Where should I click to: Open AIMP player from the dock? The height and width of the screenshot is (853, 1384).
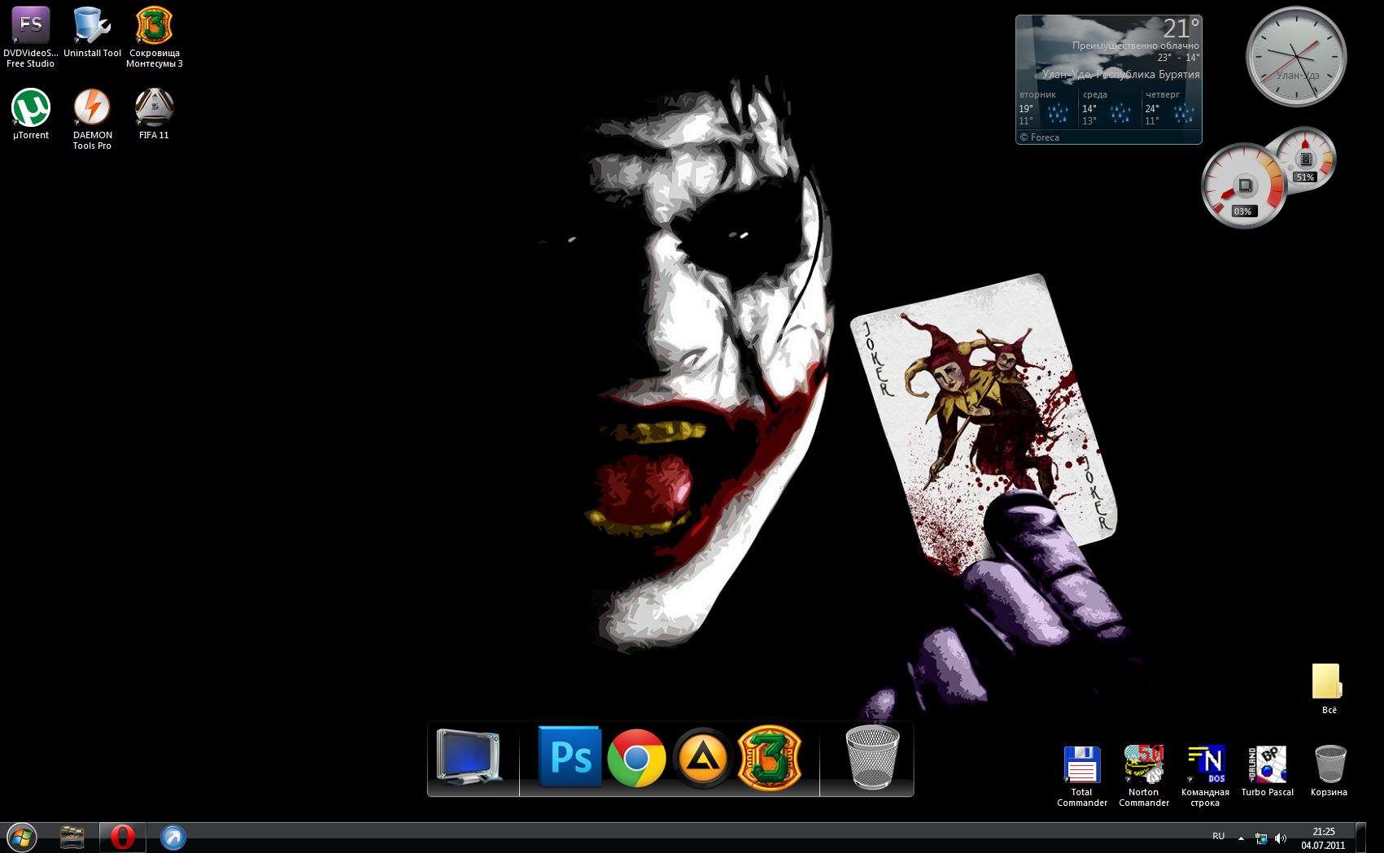pos(702,759)
